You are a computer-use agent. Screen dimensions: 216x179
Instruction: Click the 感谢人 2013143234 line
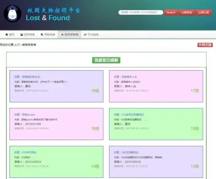coord(28,162)
